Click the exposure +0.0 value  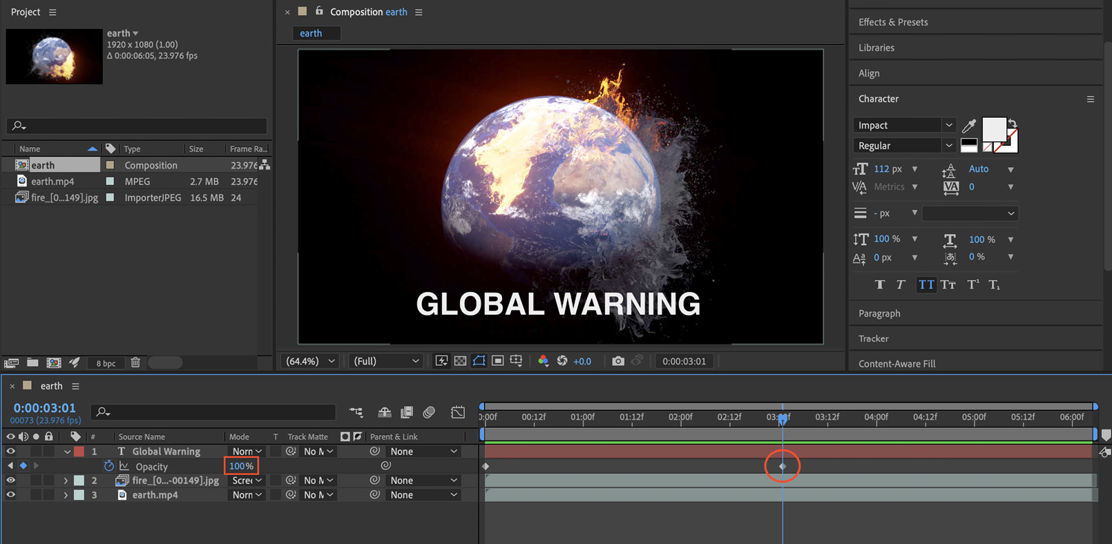[x=582, y=361]
